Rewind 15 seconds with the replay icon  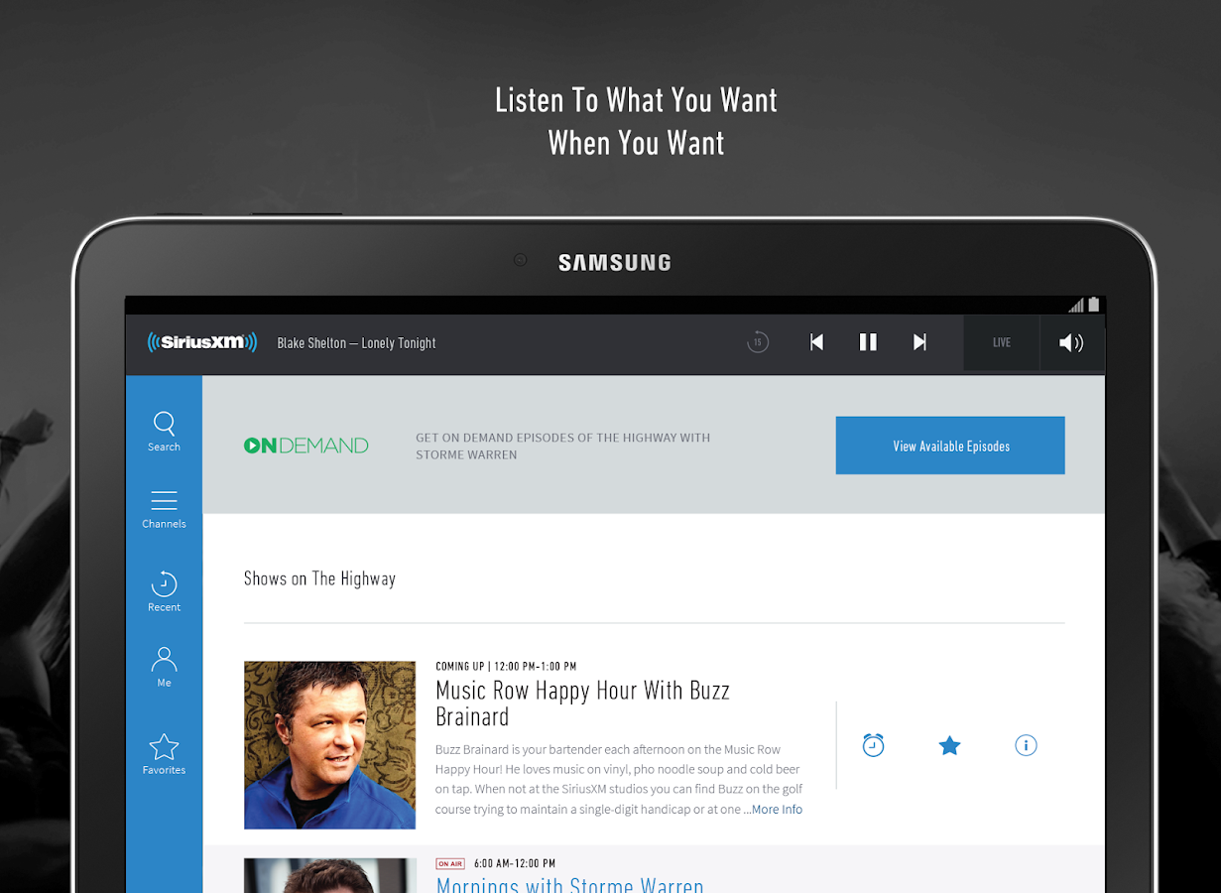758,342
